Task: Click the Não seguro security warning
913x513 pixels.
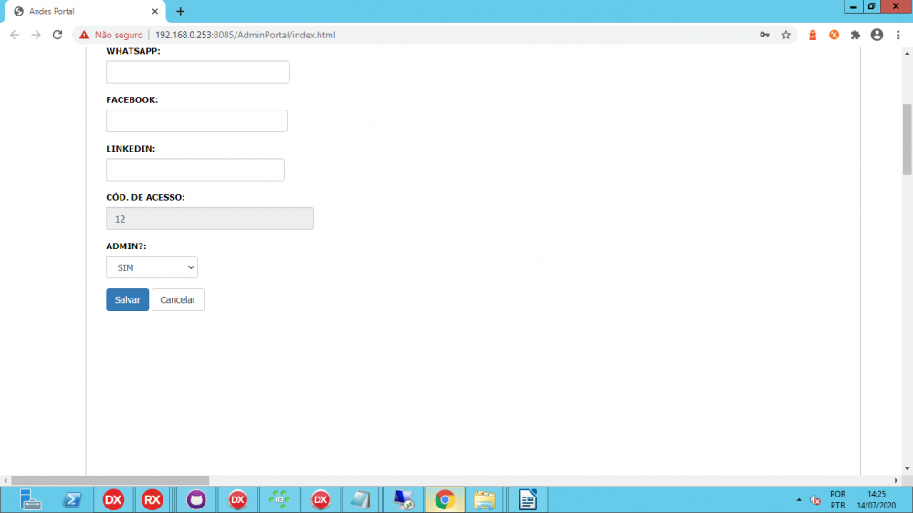Action: [111, 35]
